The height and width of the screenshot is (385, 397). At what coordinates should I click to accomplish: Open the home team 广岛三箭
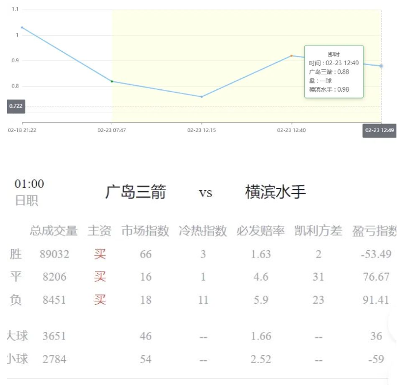tap(136, 192)
